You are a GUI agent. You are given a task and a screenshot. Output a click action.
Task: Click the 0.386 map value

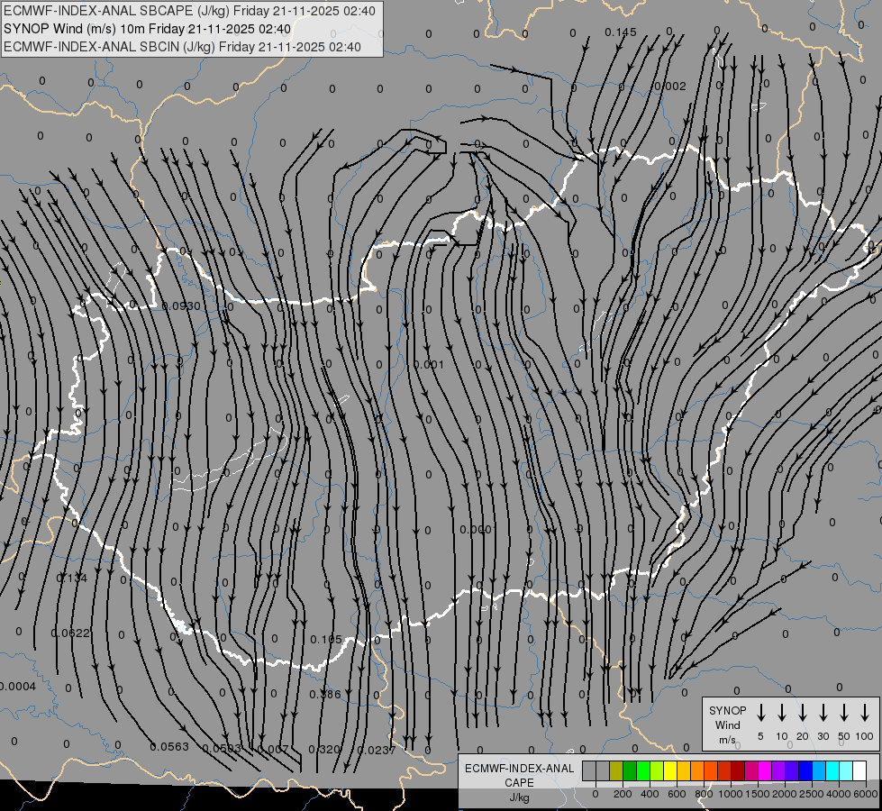(x=325, y=695)
